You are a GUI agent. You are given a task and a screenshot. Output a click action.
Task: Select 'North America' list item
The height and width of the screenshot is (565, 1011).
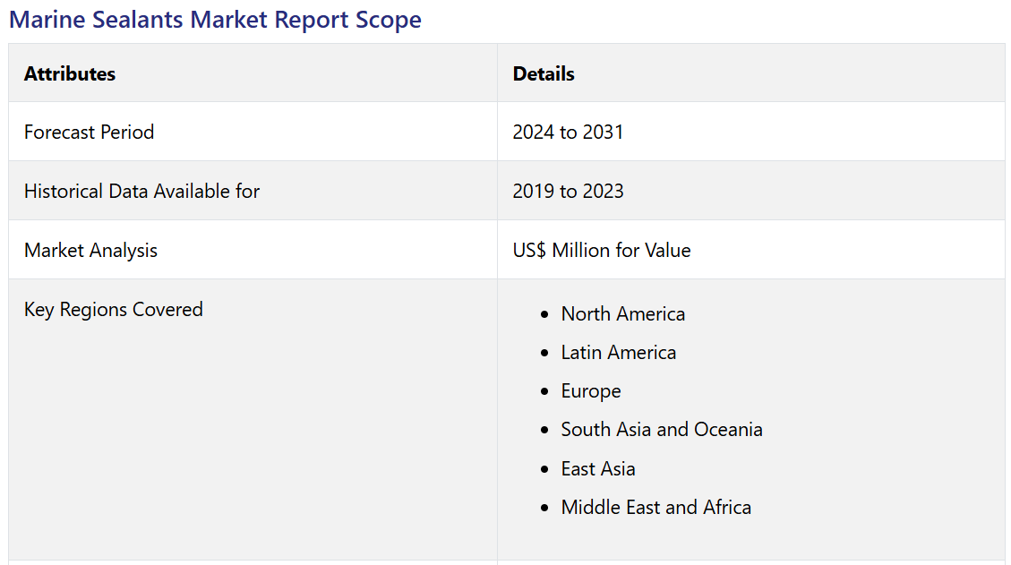(x=623, y=313)
